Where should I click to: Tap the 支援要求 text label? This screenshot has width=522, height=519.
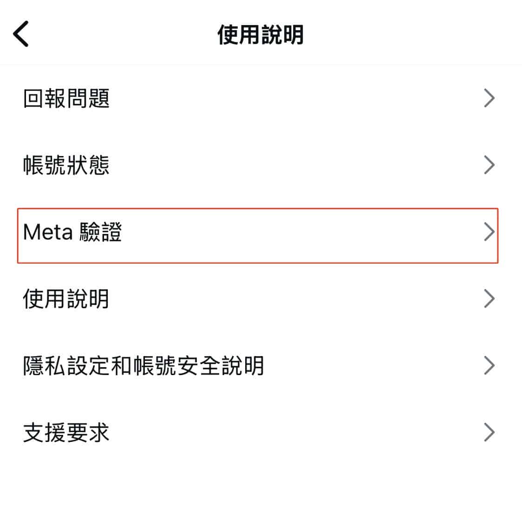[x=66, y=432]
